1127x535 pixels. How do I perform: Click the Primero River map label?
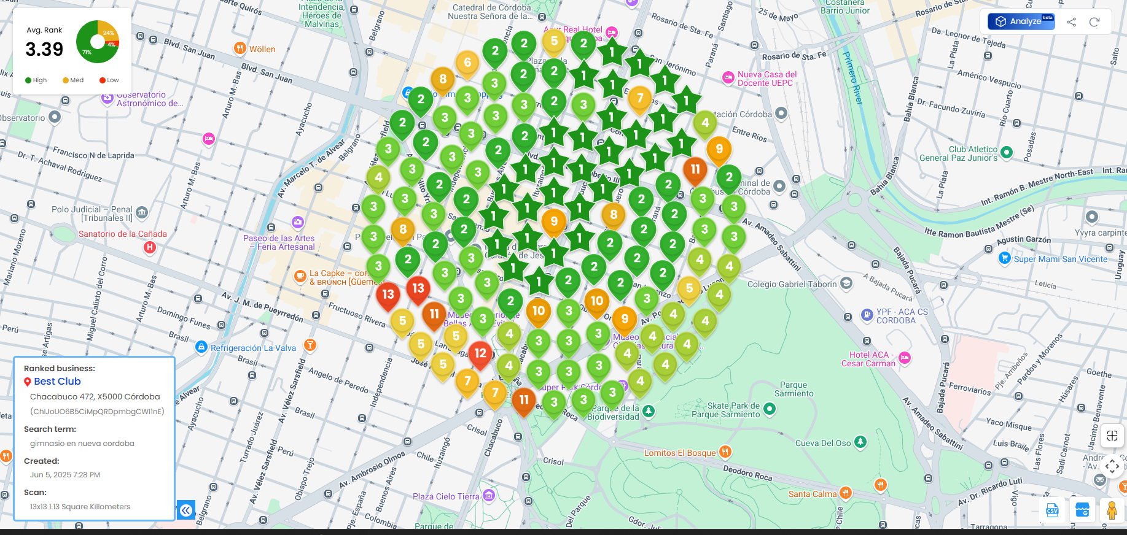click(853, 77)
